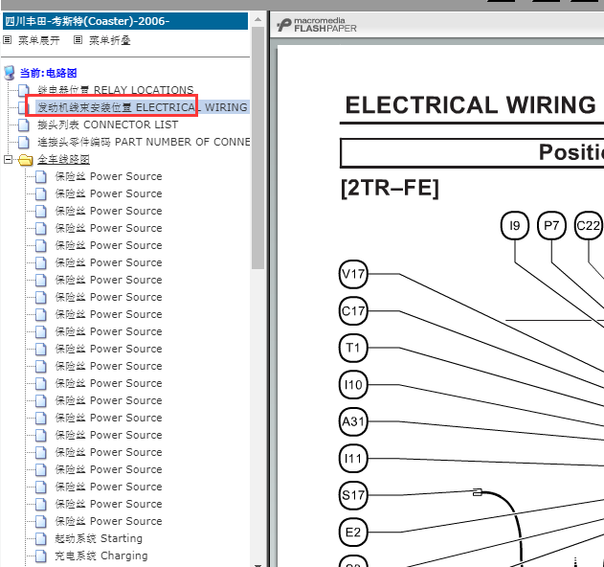Screen dimensions: 604x567
Task: Click the tree panel scrollbar thumb
Action: [257, 148]
